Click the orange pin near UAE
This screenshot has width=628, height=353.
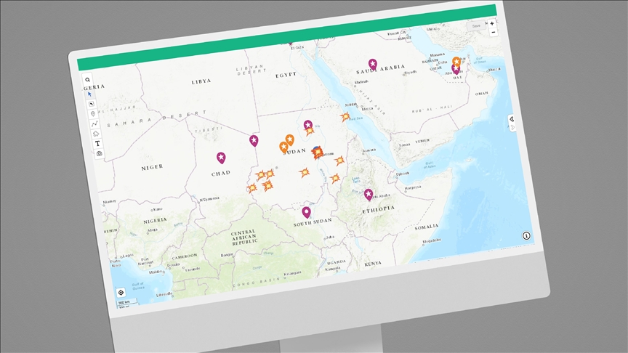[x=456, y=62]
